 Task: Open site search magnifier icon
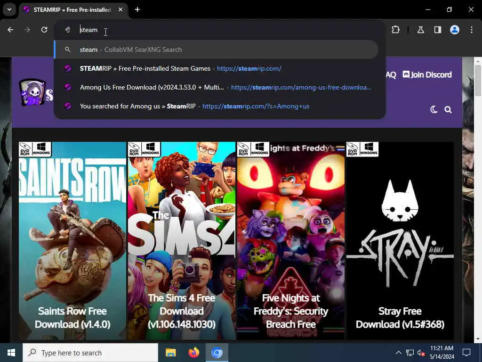(448, 109)
